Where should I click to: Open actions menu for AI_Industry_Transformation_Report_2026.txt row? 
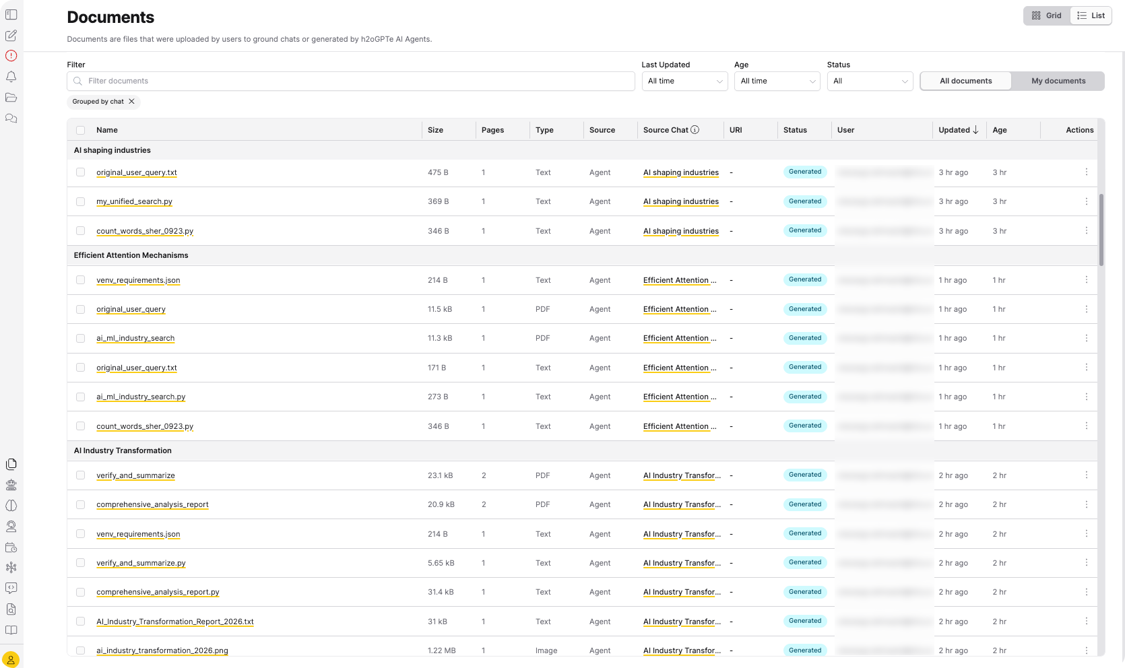[1086, 622]
